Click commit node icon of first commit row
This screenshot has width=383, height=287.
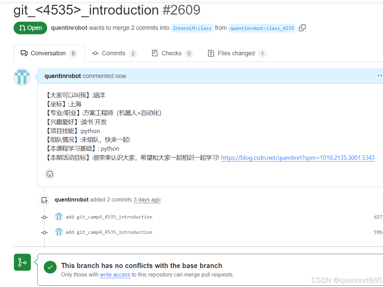pos(44,217)
